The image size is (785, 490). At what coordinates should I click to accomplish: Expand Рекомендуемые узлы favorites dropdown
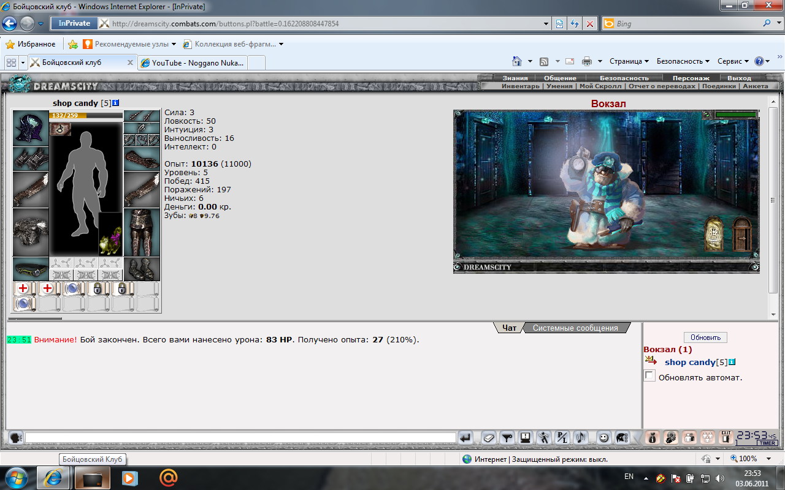pyautogui.click(x=174, y=44)
